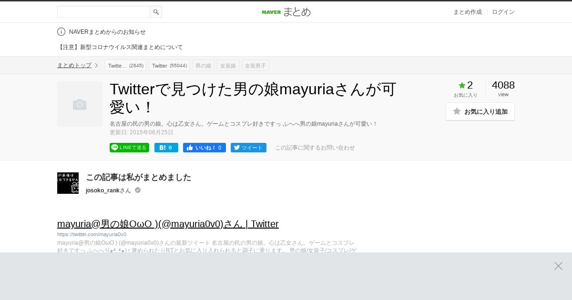This screenshot has width=572, height=300.
Task: Close the bottom banner with X
Action: pos(558,266)
